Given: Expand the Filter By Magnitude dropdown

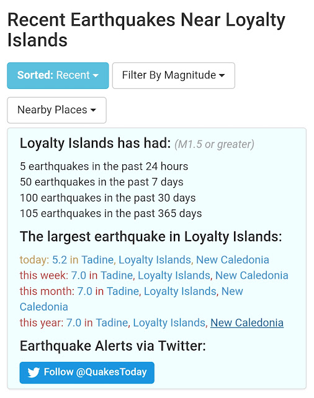Looking at the screenshot, I should 174,75.
